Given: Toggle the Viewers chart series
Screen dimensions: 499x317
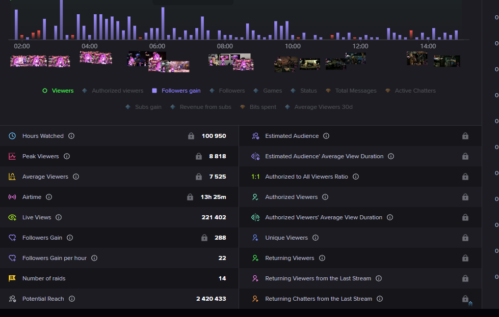Looking at the screenshot, I should (58, 91).
